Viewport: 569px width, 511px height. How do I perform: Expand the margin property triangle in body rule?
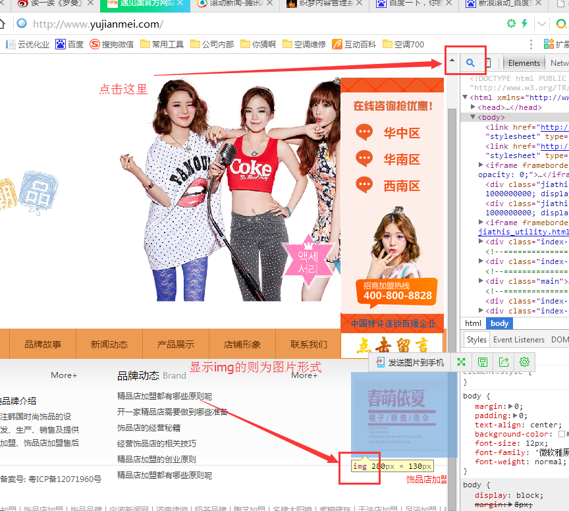[510, 407]
